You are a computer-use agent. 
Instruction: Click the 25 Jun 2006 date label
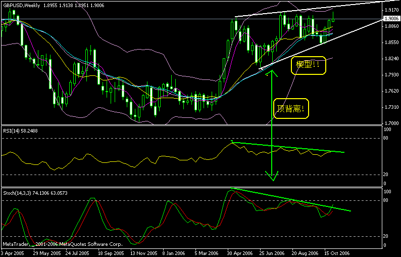coord(272,253)
